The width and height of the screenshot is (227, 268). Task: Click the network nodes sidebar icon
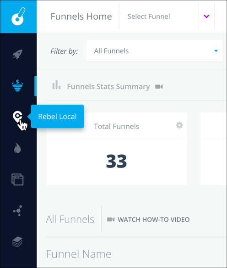(x=17, y=211)
